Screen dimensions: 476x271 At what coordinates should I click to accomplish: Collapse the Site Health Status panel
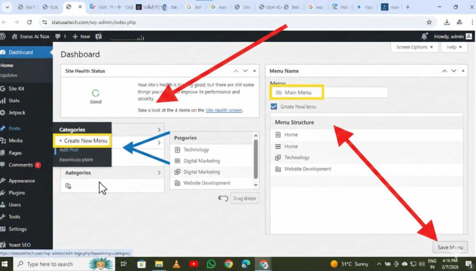(254, 70)
